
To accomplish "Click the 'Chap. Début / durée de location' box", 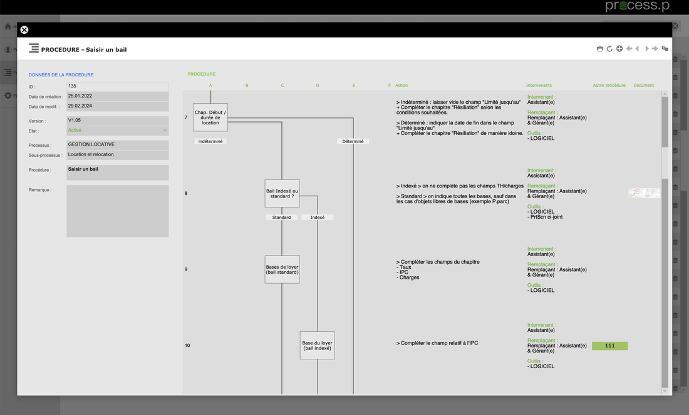I will pos(210,117).
